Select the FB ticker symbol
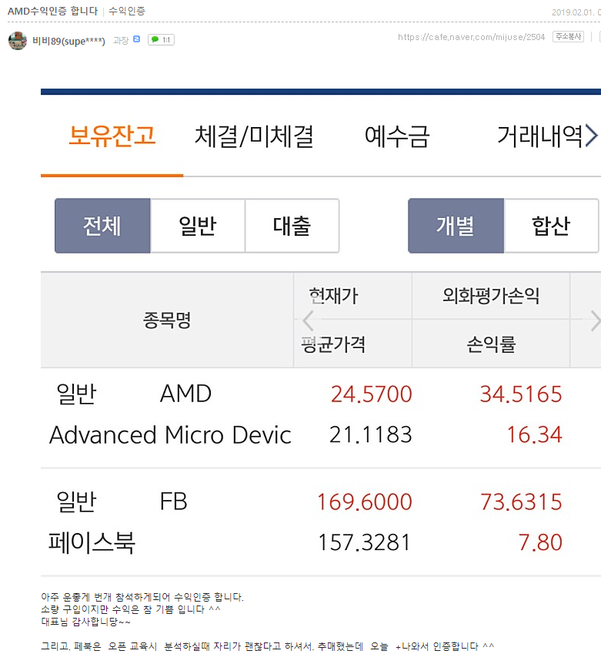This screenshot has width=601, height=654. (x=173, y=501)
